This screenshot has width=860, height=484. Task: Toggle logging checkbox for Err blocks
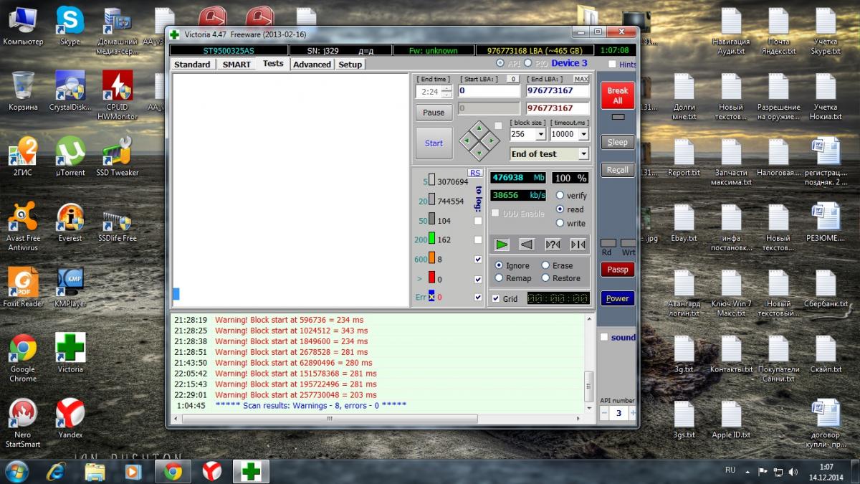[478, 297]
